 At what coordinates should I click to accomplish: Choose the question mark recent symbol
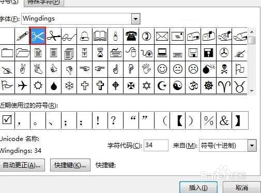point(115,120)
